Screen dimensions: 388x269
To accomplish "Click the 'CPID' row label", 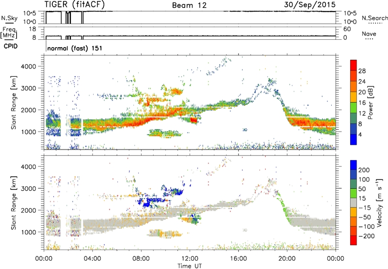I will [x=11, y=46].
